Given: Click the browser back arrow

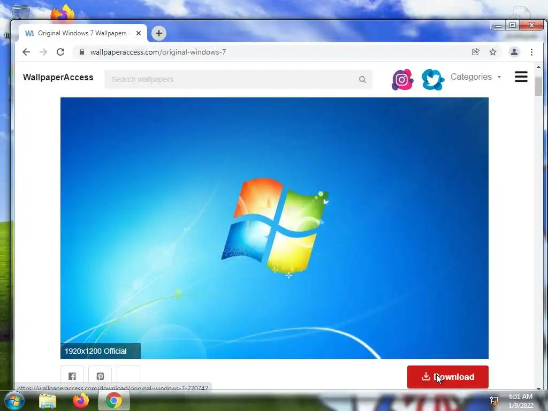Looking at the screenshot, I should click(26, 52).
